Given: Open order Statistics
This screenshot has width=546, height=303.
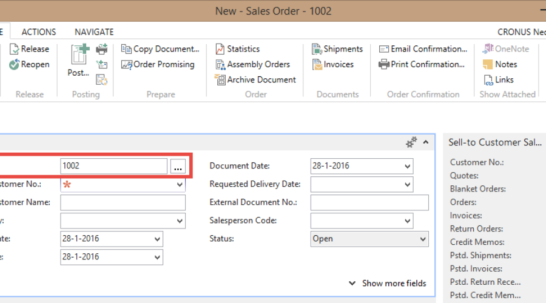Looking at the screenshot, I should pos(237,49).
